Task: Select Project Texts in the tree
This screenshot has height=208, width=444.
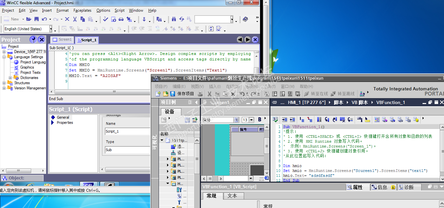Action: [30, 72]
